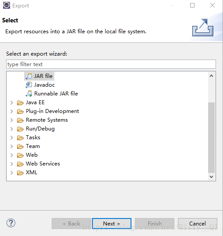Click the vertical scrollbar thumb
This screenshot has height=236, width=223.
click(x=212, y=137)
